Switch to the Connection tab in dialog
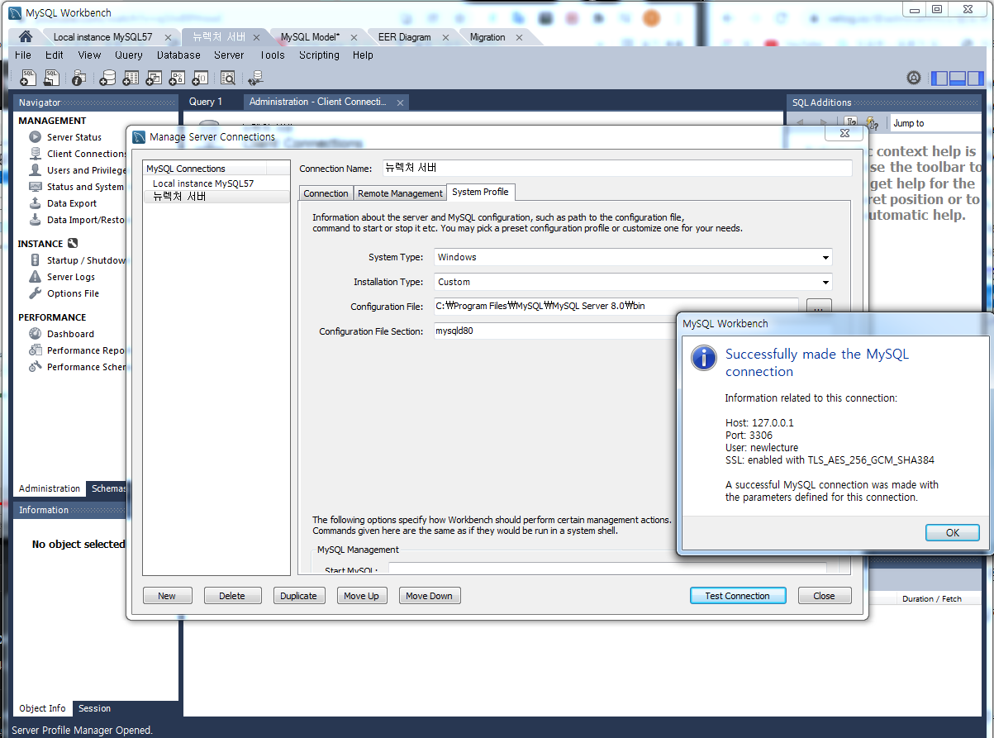 pyautogui.click(x=326, y=193)
